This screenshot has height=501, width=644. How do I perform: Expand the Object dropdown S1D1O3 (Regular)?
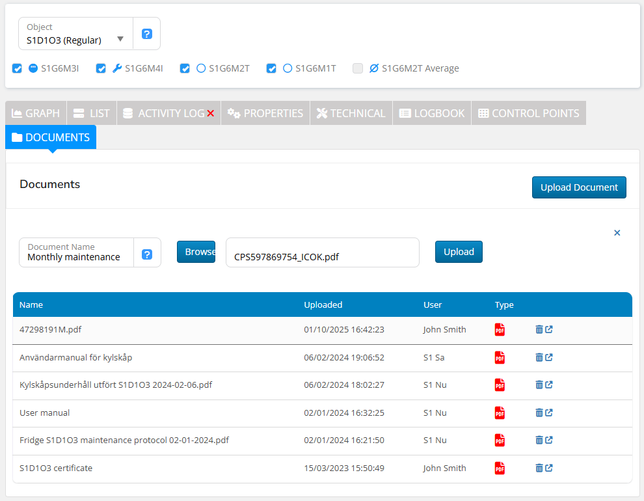pos(75,34)
